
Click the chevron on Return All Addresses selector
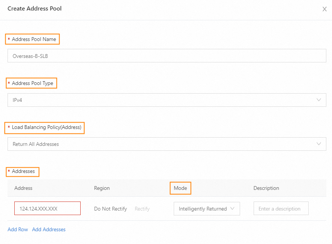(319, 144)
